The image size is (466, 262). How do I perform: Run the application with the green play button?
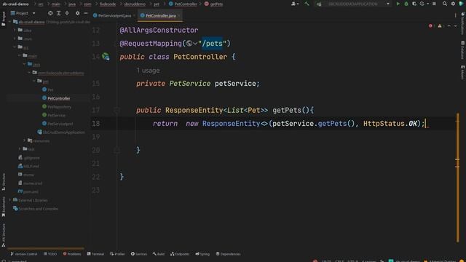pos(398,4)
